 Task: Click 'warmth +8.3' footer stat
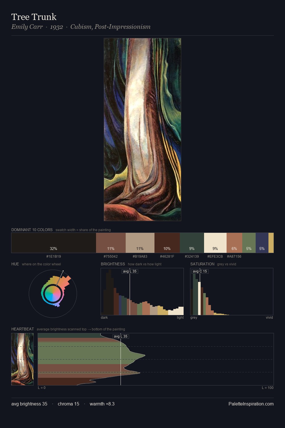(102, 404)
